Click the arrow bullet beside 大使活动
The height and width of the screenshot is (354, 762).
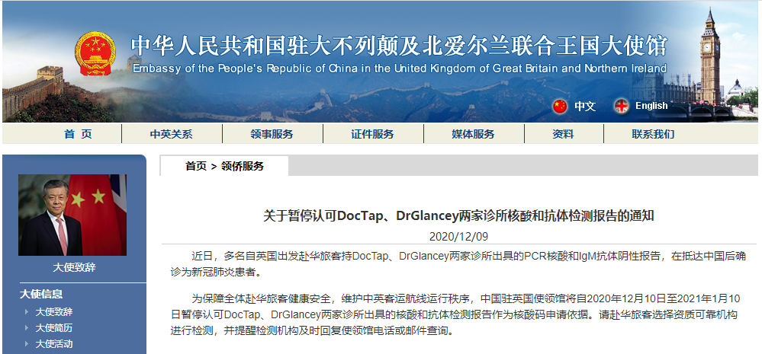coord(27,344)
